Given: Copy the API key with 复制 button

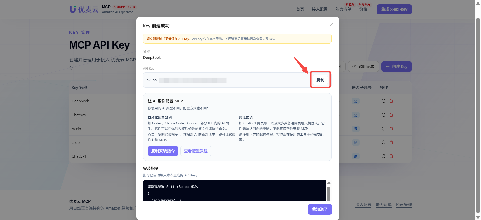Looking at the screenshot, I should click(x=320, y=80).
